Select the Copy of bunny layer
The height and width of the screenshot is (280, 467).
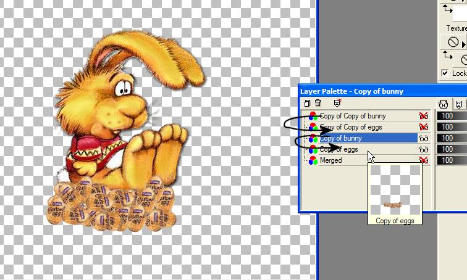368,138
